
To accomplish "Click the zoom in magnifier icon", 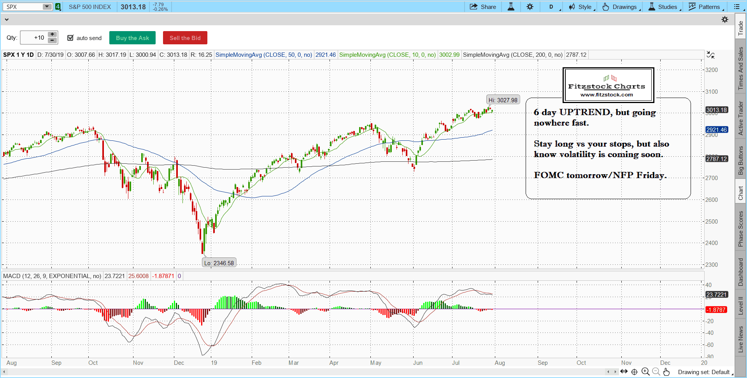I will pyautogui.click(x=645, y=372).
